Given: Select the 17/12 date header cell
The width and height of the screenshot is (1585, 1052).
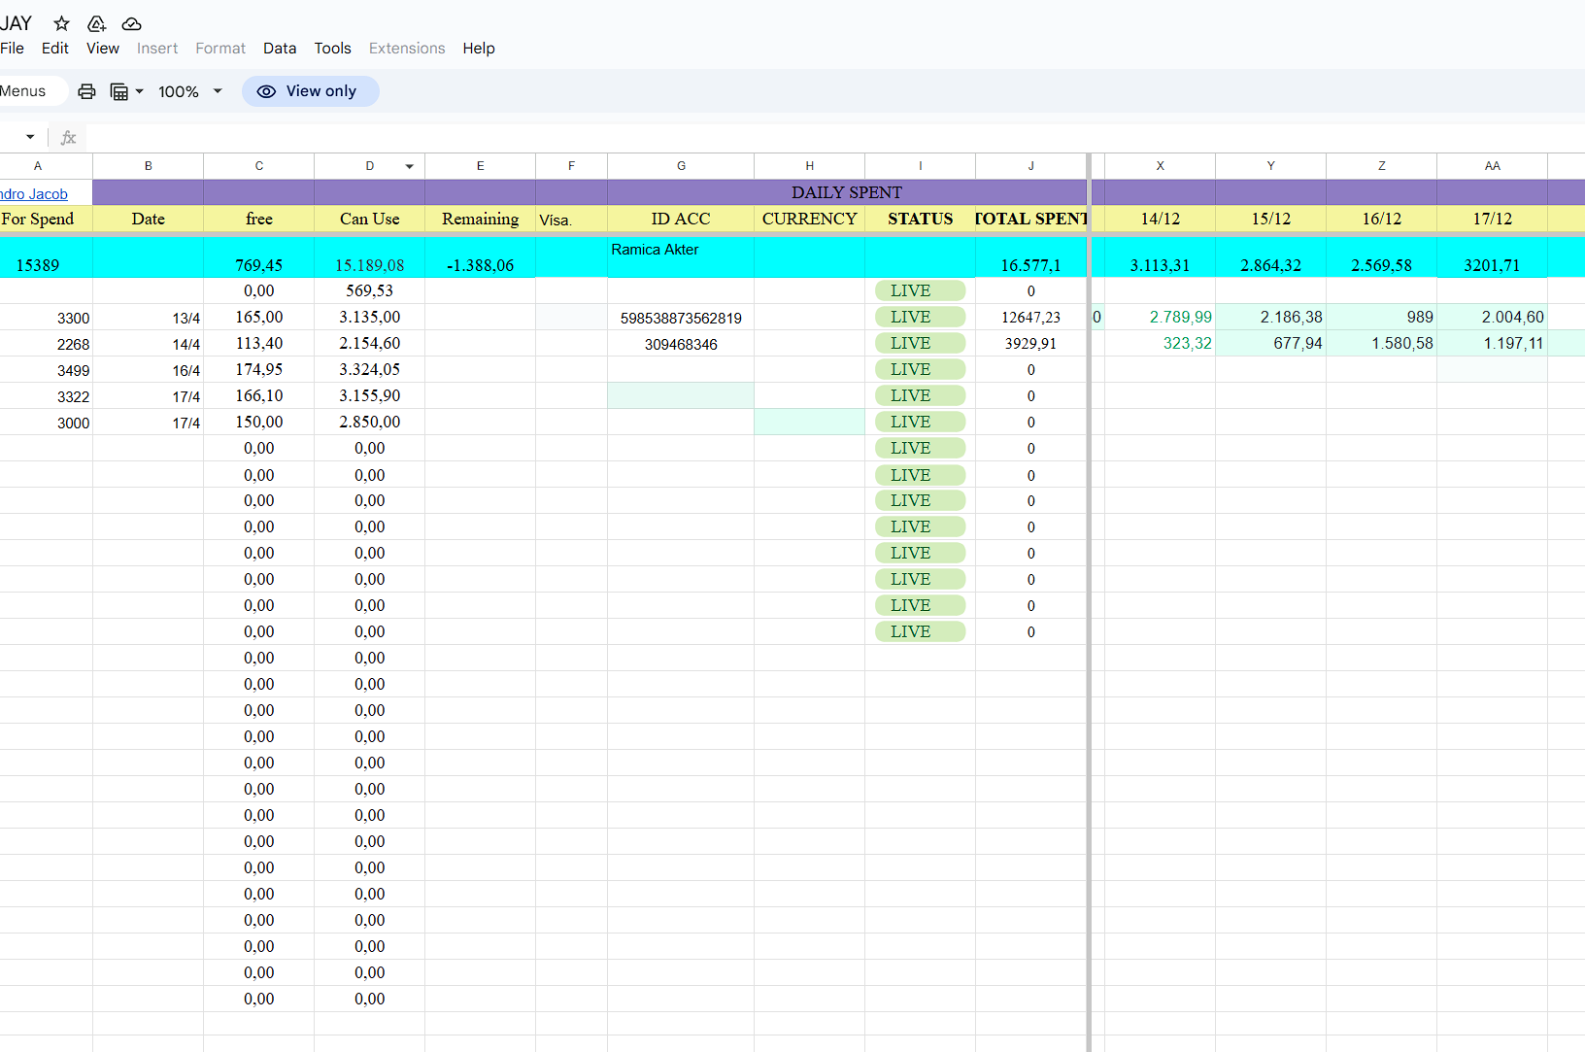Looking at the screenshot, I should 1492,219.
